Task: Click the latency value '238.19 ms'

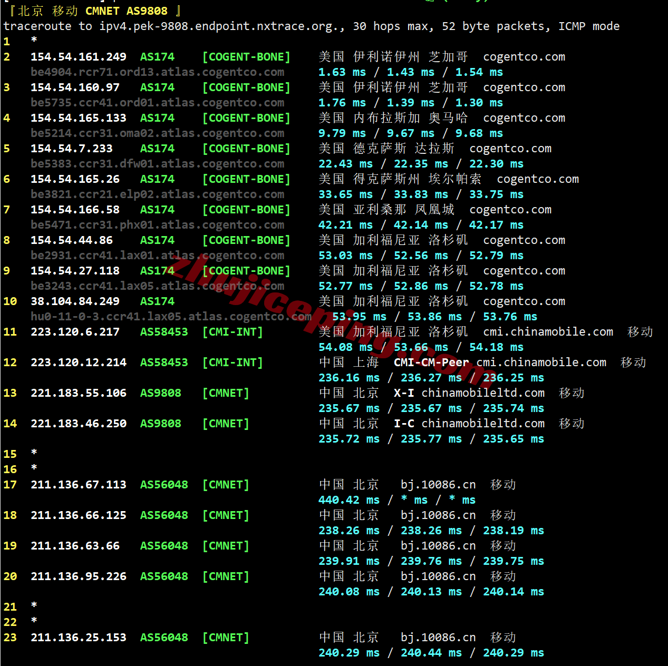Action: (514, 531)
